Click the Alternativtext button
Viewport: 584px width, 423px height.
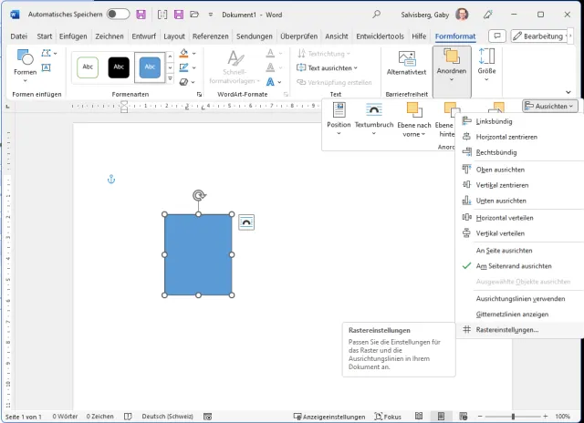point(406,64)
